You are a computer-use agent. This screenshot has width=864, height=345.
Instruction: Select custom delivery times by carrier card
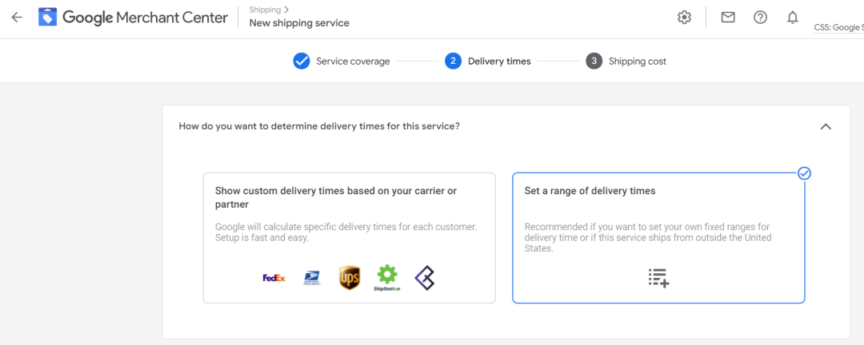350,238
